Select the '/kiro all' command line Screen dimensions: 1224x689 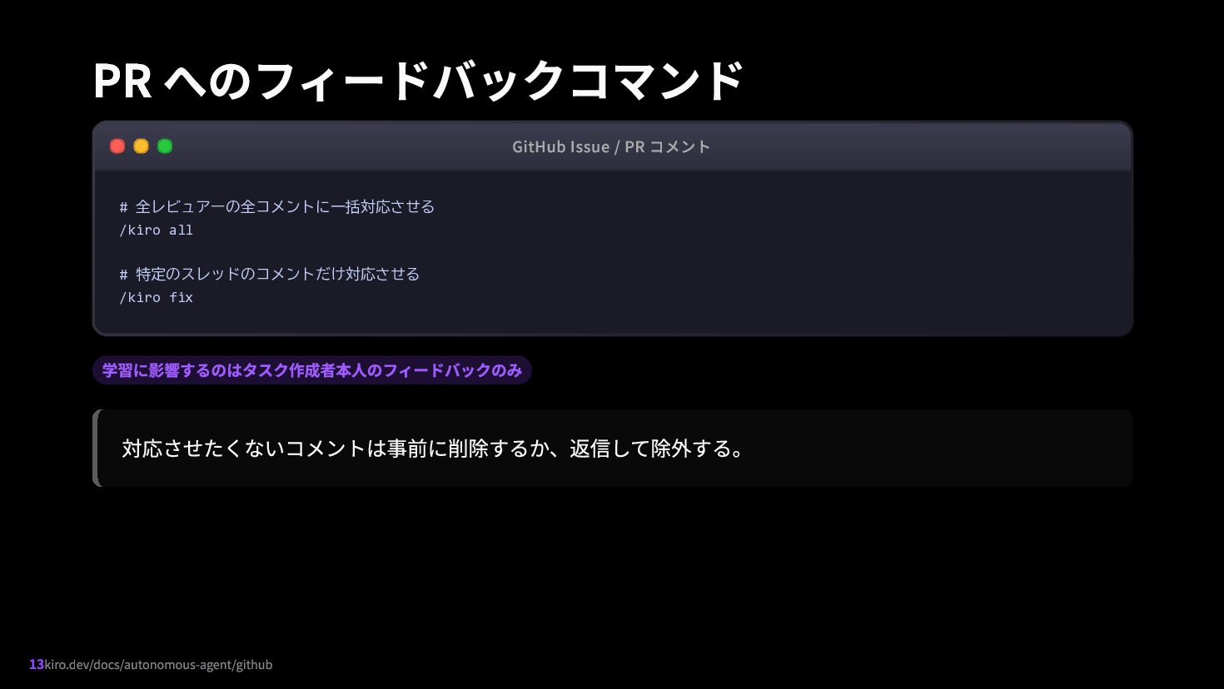(x=157, y=230)
